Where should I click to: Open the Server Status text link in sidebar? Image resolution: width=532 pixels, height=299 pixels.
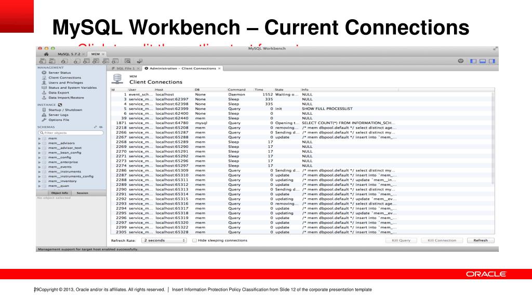point(60,73)
